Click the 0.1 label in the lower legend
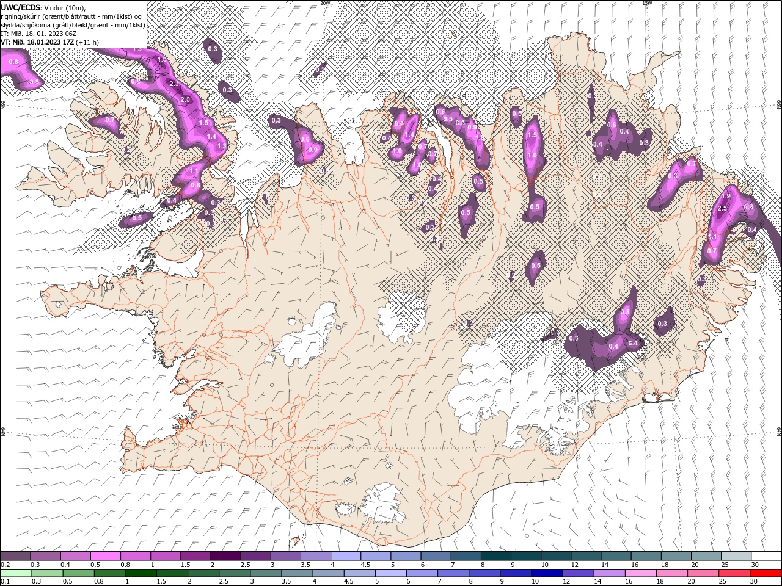The height and width of the screenshot is (586, 782). click(5, 581)
